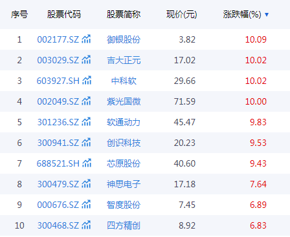Viewport: 290px width, 237px height.
Task: Select change percentage 7.64
Action: pyautogui.click(x=258, y=184)
